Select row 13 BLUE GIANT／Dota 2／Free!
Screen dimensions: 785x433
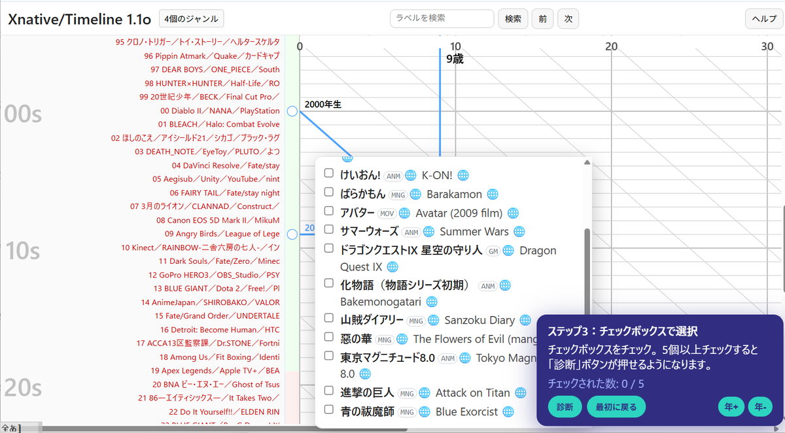pos(216,289)
